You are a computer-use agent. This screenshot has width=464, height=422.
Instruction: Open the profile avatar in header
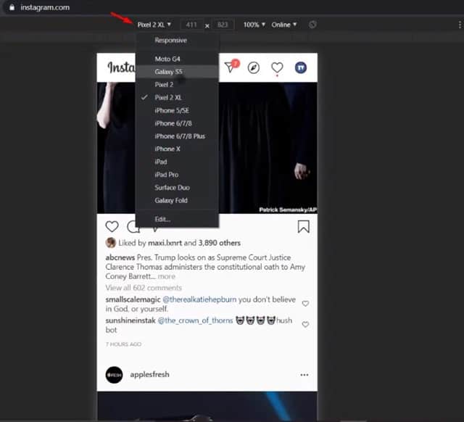coord(301,67)
